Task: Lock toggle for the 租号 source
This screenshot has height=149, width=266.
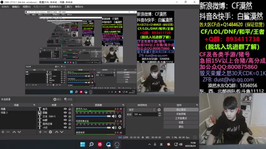Action: (x=70, y=109)
